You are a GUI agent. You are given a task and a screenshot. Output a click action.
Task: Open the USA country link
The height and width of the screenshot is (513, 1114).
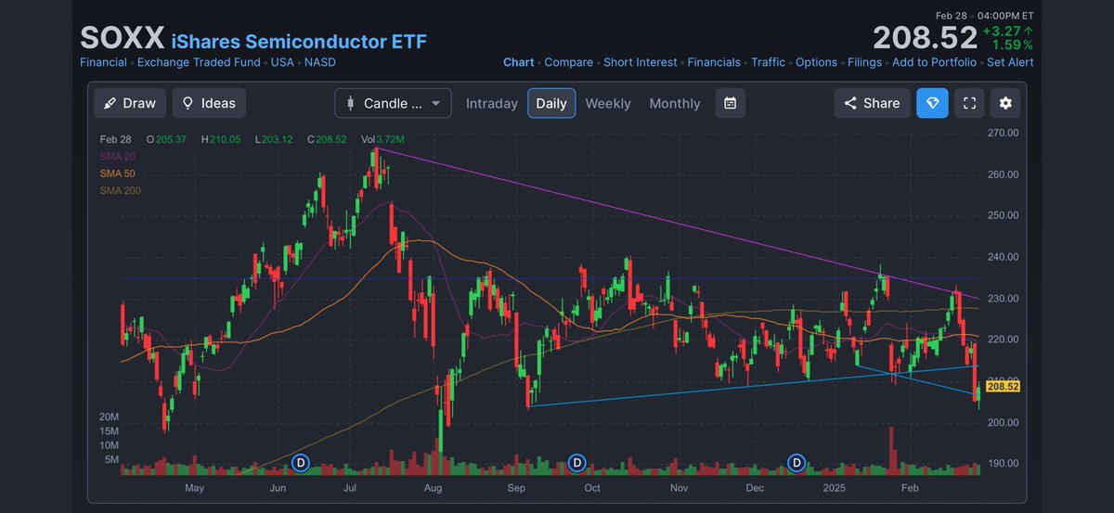(283, 62)
